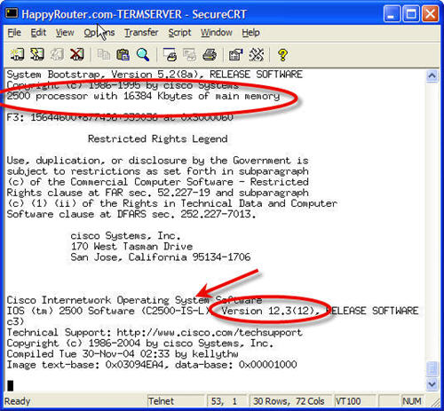Click the yellow Help question mark icon

(x=282, y=55)
